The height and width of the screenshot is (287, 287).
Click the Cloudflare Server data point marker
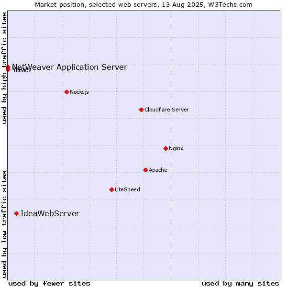(x=141, y=110)
